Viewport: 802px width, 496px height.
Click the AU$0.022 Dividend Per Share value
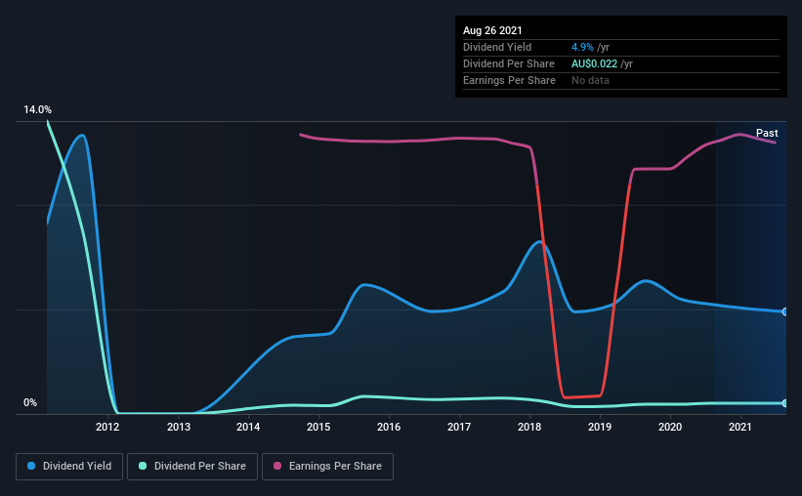(x=594, y=63)
